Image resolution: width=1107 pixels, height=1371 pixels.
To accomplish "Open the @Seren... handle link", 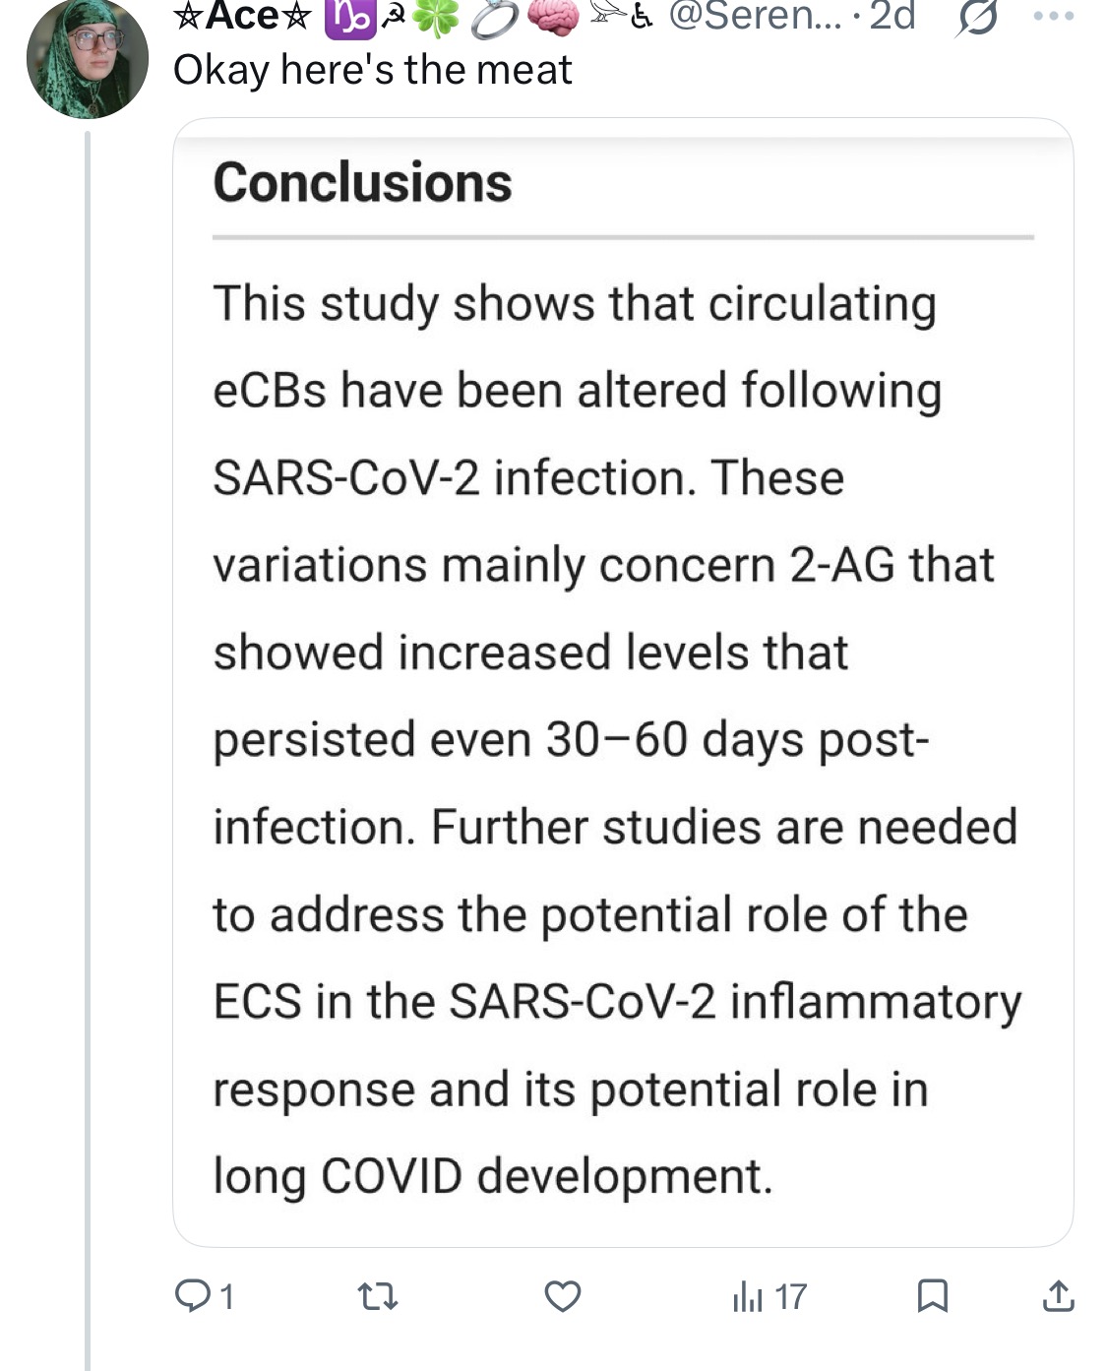I will click(756, 16).
